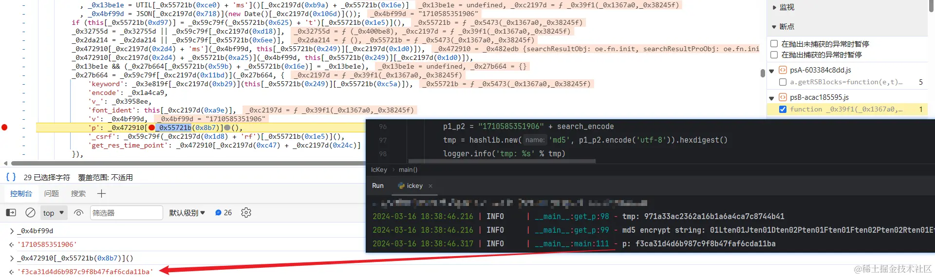Viewport: 935px width, 277px height.
Task: Click the md5 encrypt string log line
Action: (778, 230)
